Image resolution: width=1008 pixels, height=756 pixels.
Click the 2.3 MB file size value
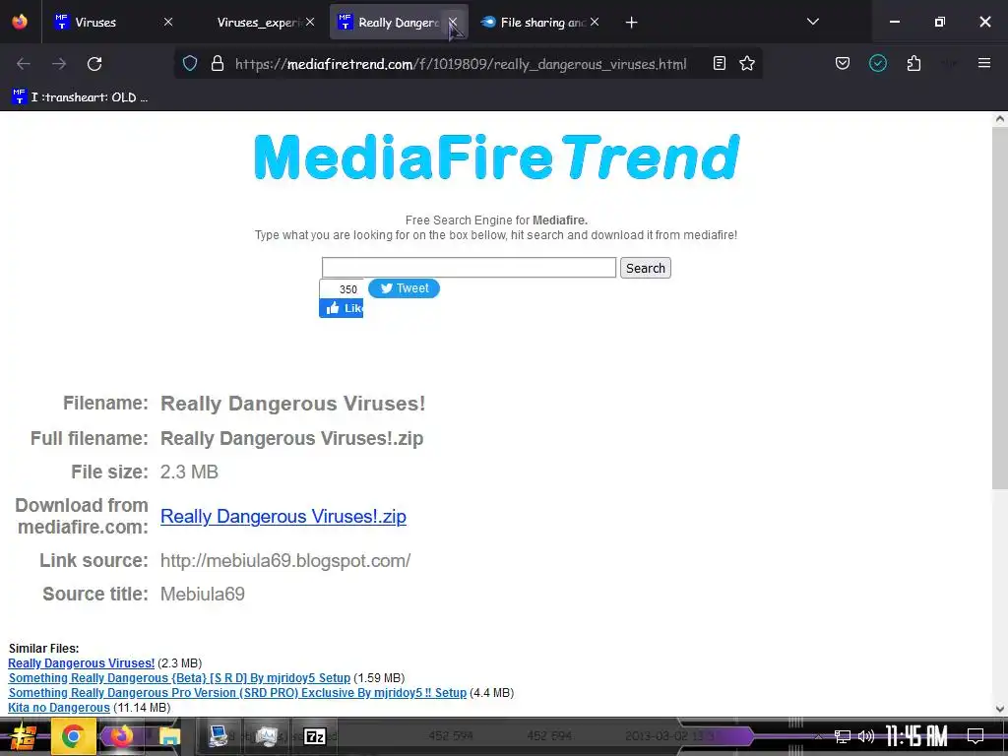click(x=189, y=472)
